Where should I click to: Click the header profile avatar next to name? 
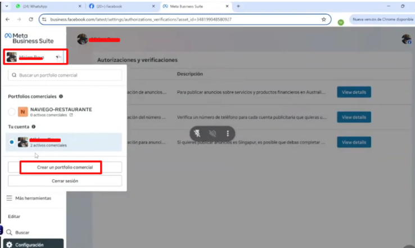click(82, 39)
